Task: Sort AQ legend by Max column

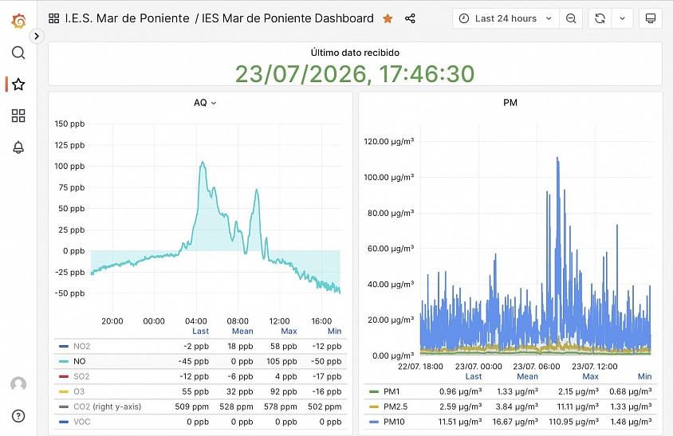Action: [289, 331]
